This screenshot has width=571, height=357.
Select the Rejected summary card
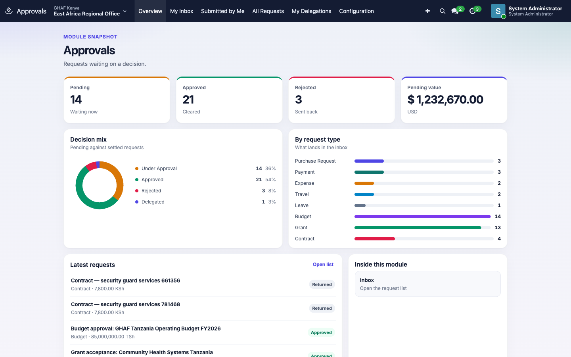click(x=342, y=100)
